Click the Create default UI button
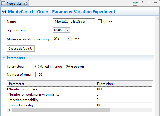This screenshot has width=160, height=116. (21, 49)
